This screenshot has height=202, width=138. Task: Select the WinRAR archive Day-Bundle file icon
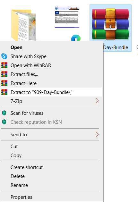[110, 24]
